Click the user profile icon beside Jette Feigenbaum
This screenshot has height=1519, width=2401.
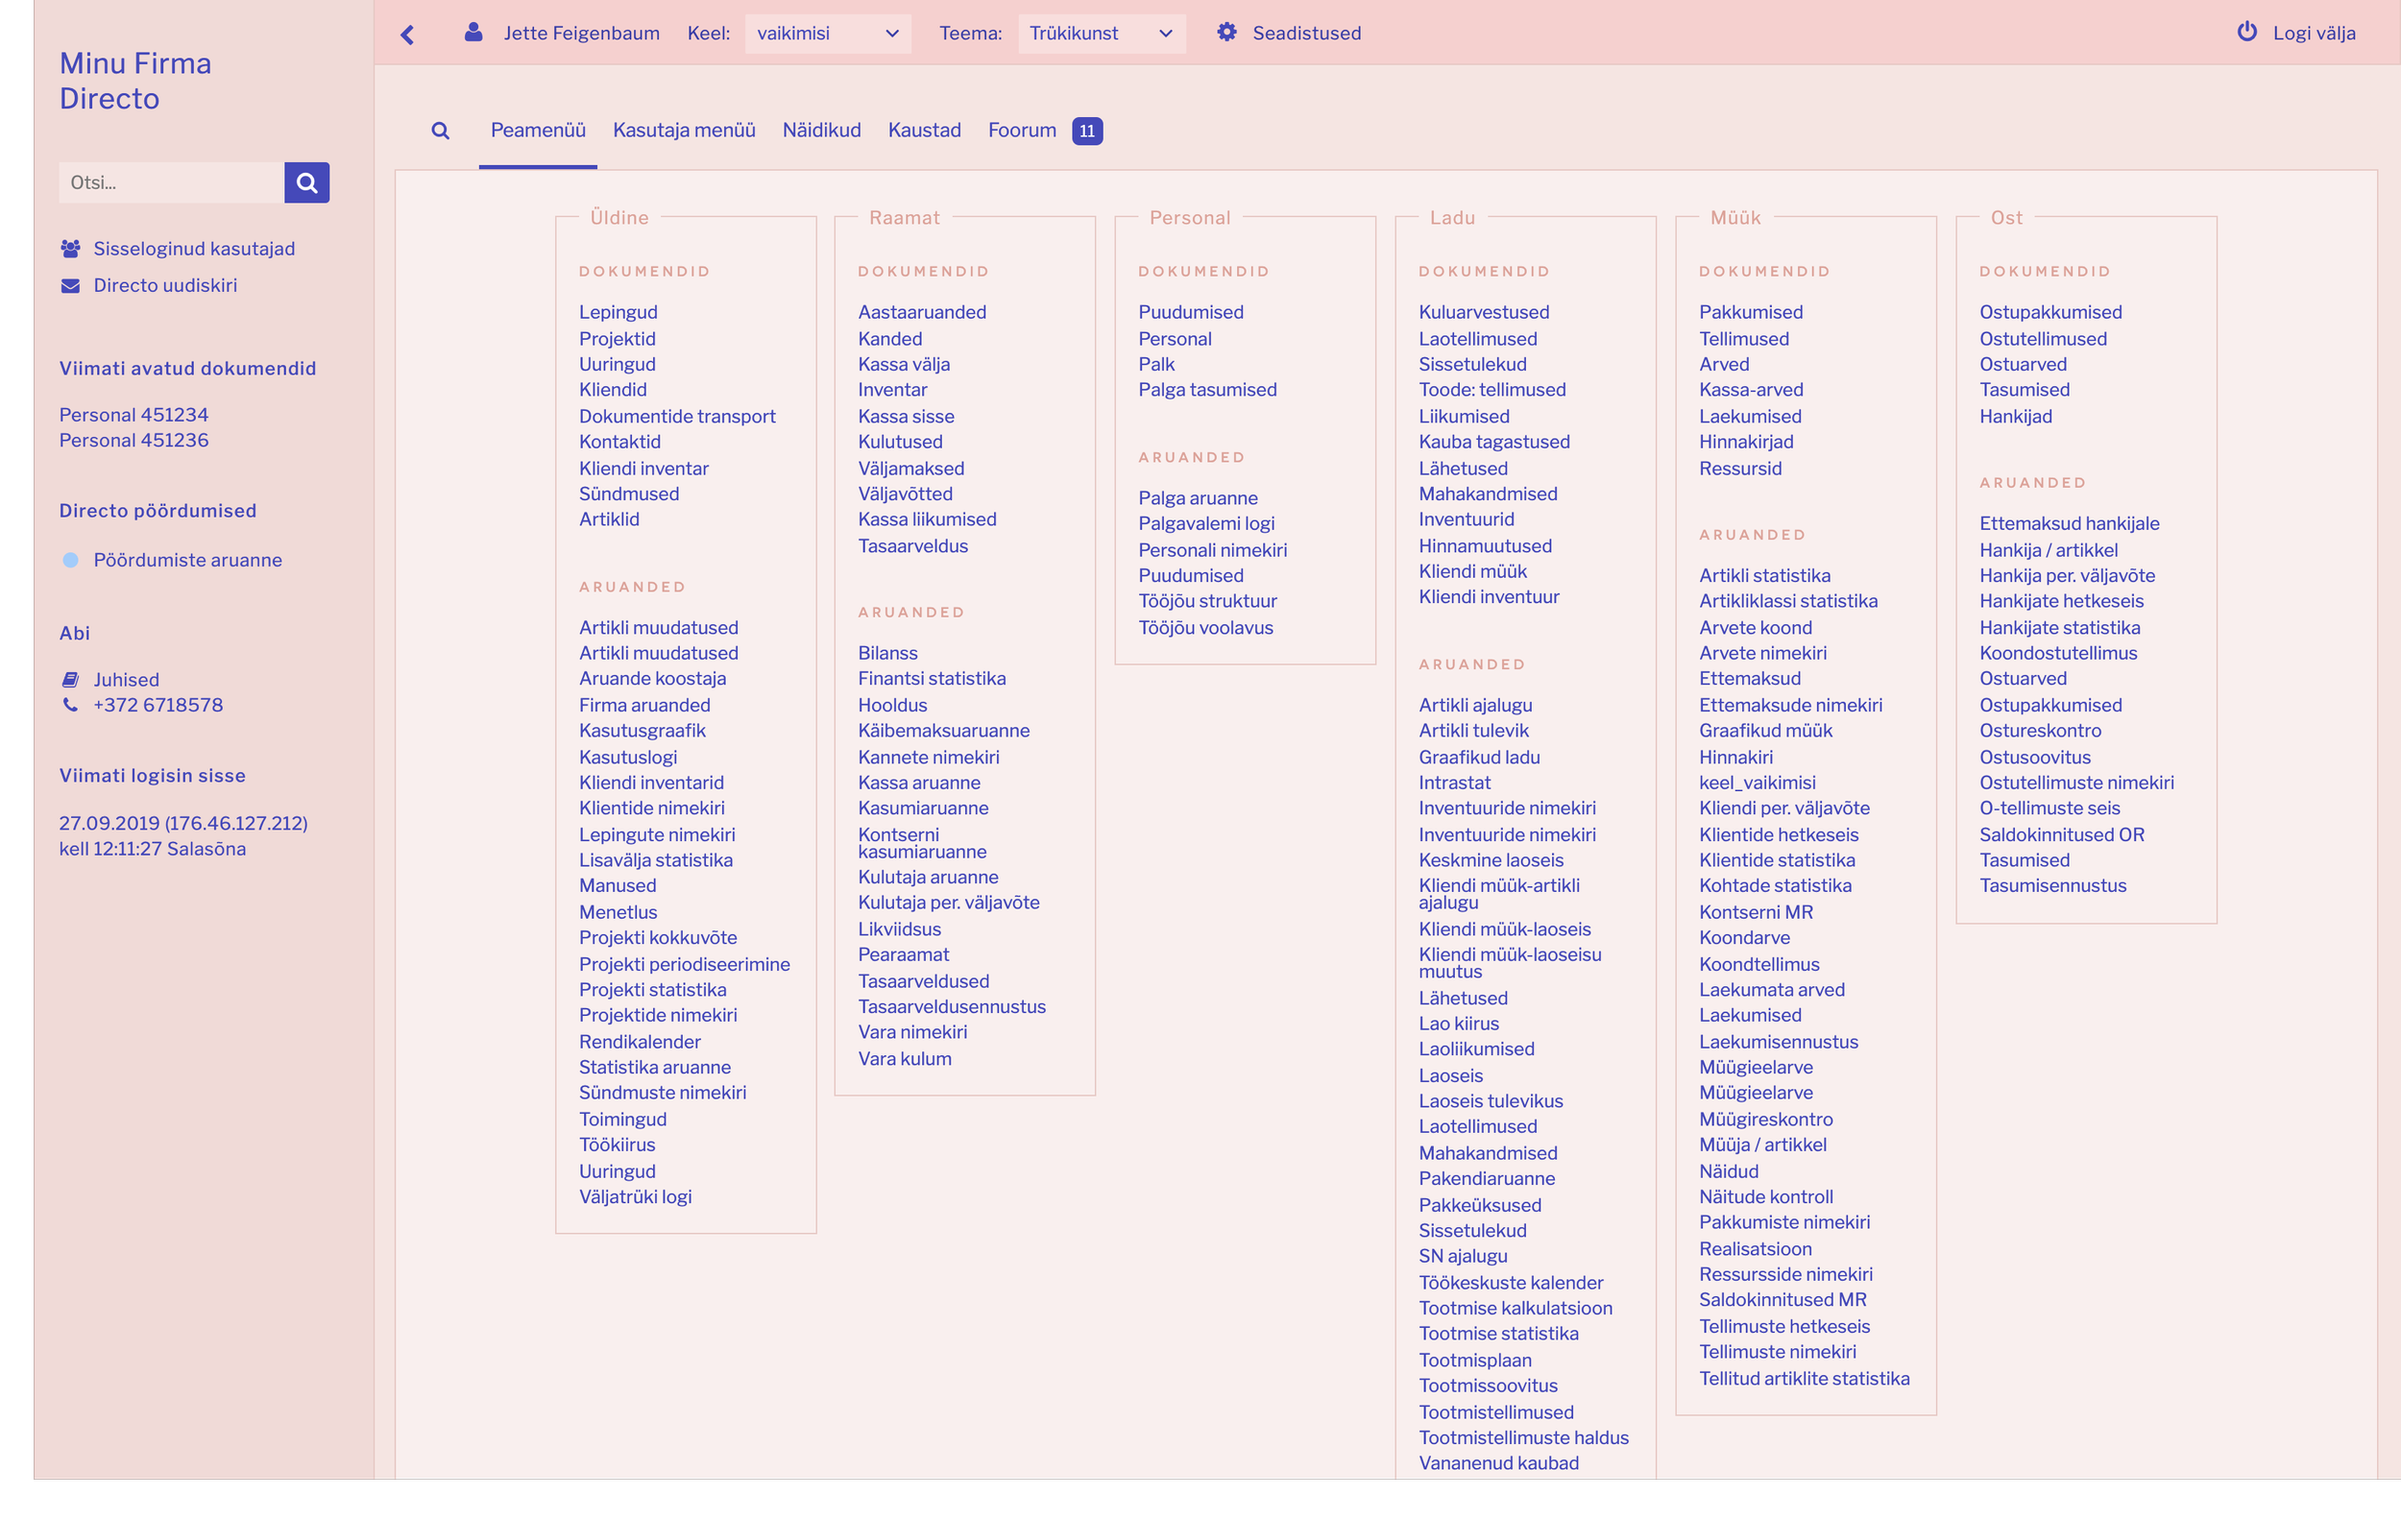473,32
